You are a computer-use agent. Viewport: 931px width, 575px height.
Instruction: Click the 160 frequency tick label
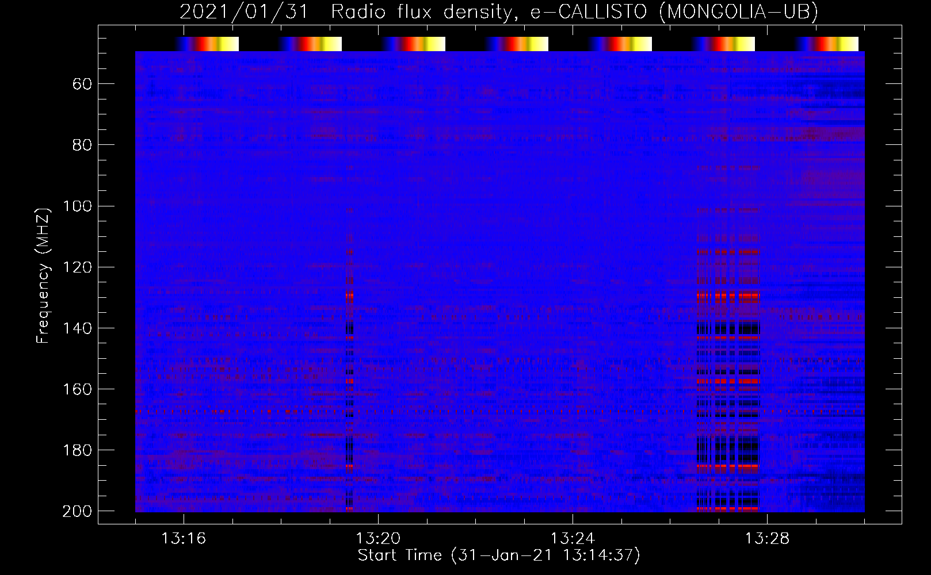point(77,389)
